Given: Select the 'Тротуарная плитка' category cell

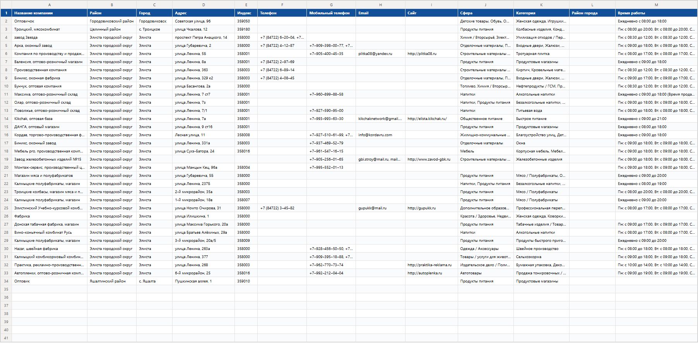Looking at the screenshot, I should pos(541,54).
